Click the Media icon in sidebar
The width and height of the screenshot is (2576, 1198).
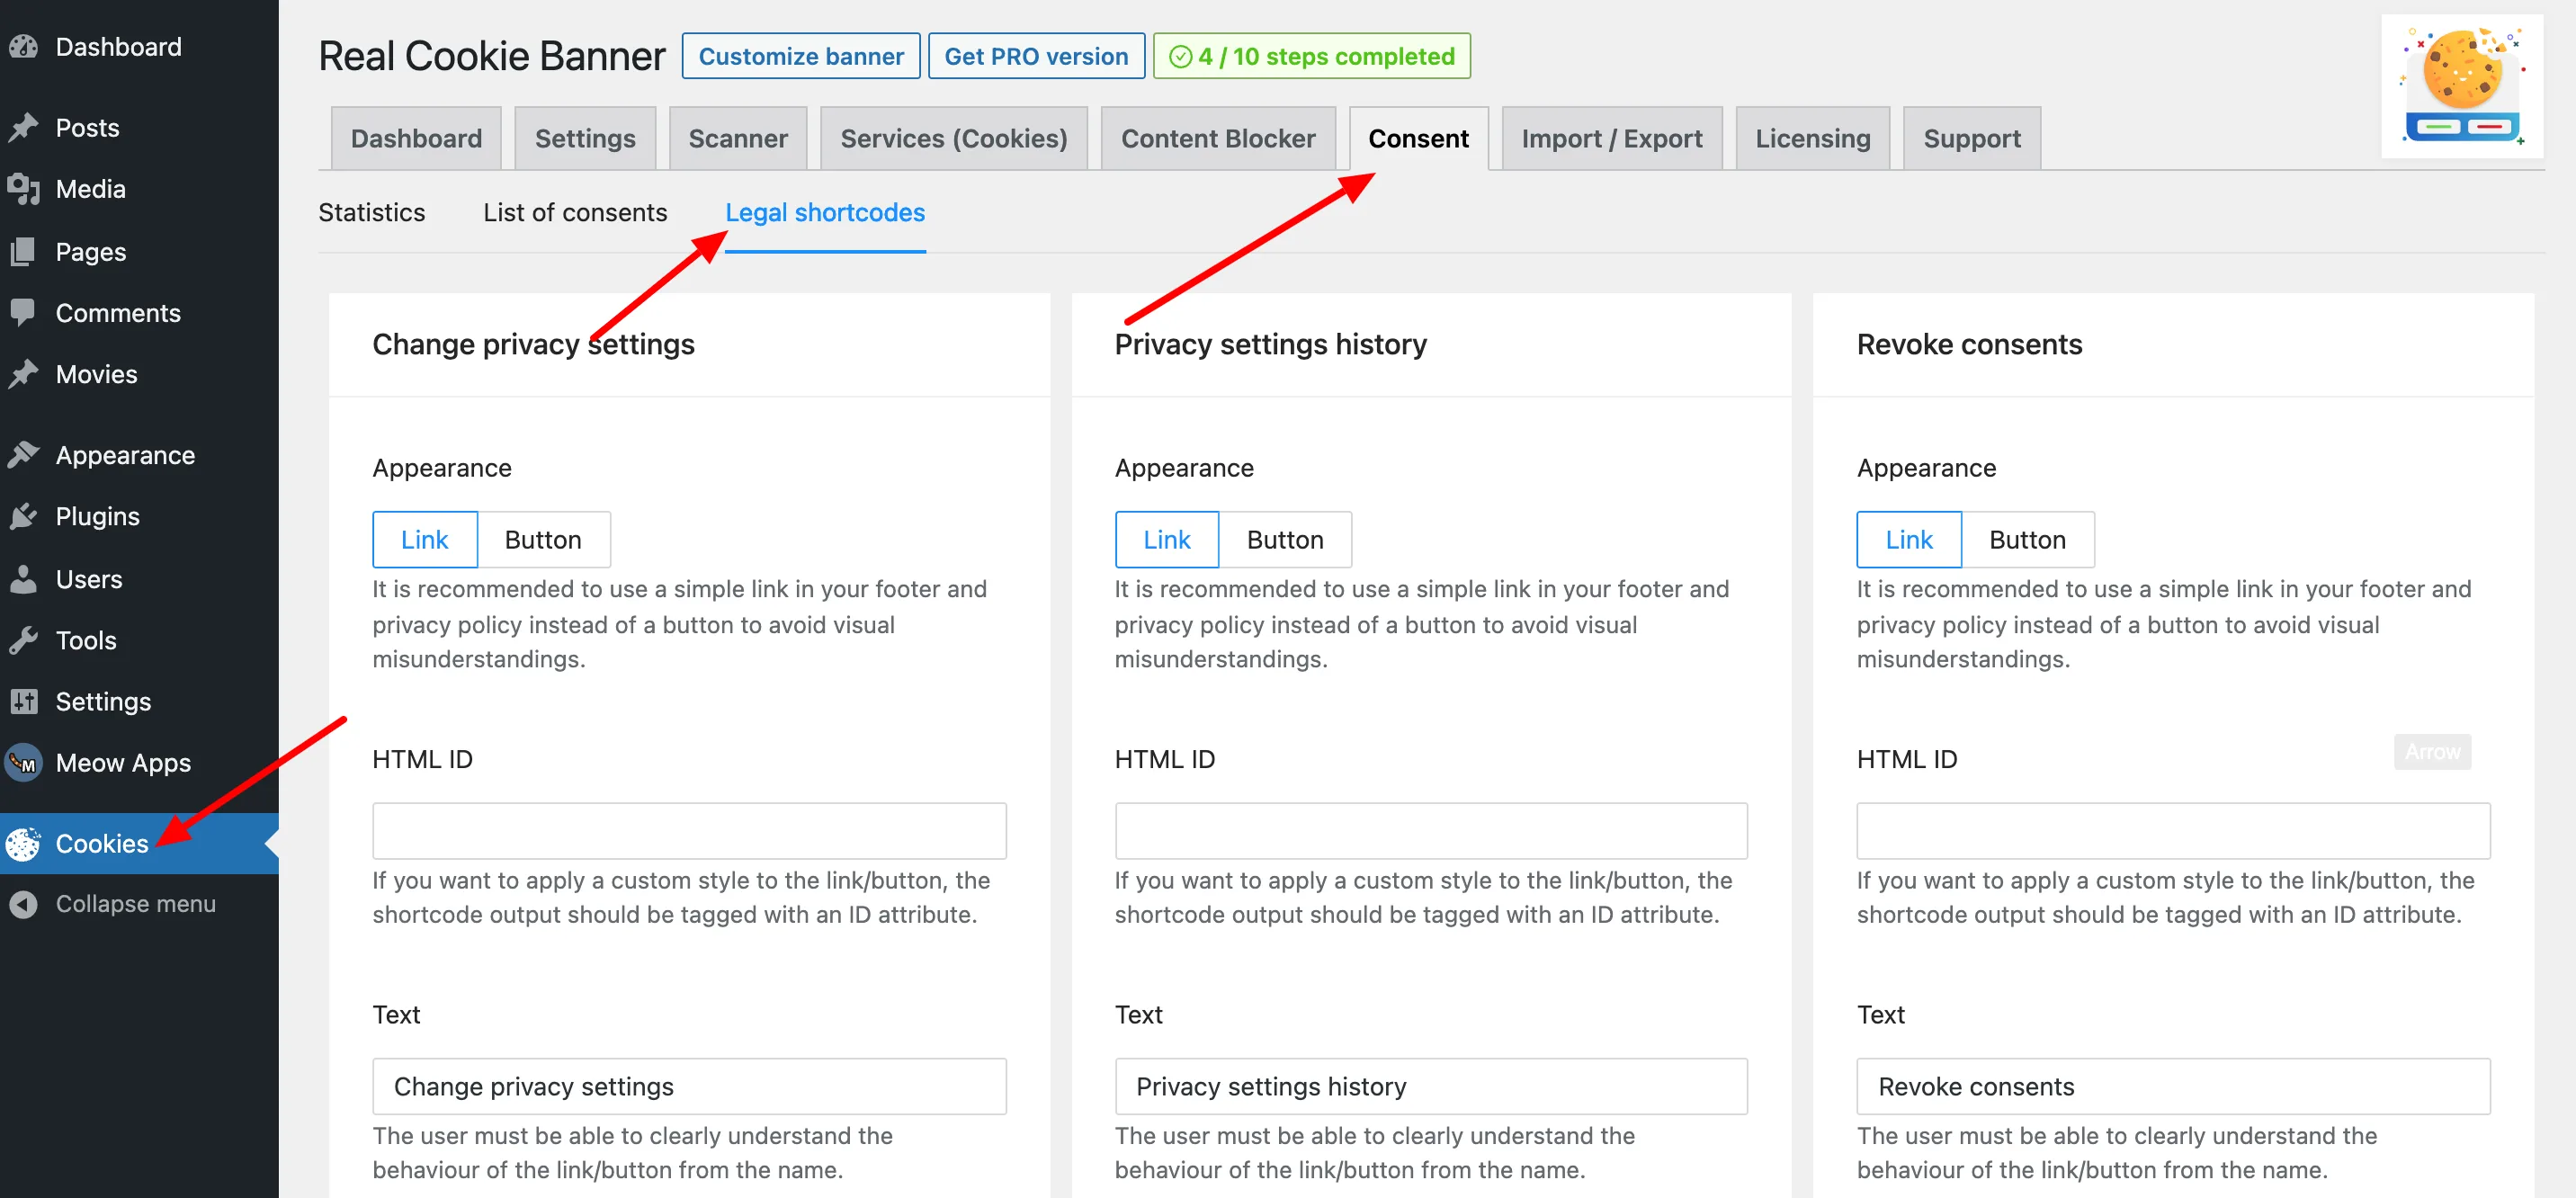[x=23, y=189]
